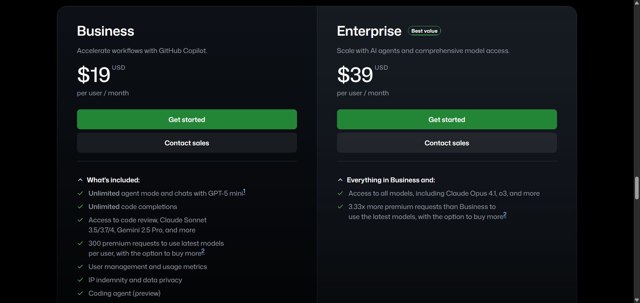Viewport: 640px width, 303px height.
Task: Click checkmark beside Unlimited code completions
Action: (80, 207)
